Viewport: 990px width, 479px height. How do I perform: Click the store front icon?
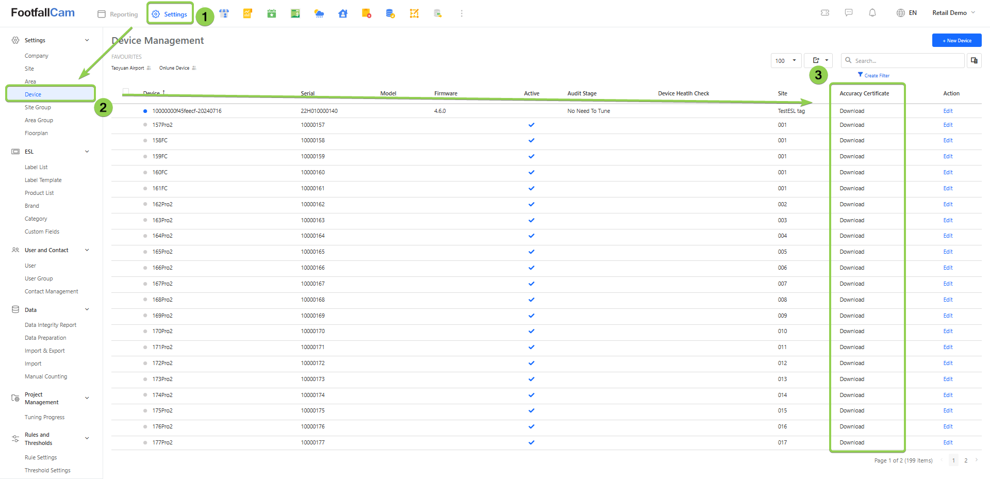click(224, 14)
